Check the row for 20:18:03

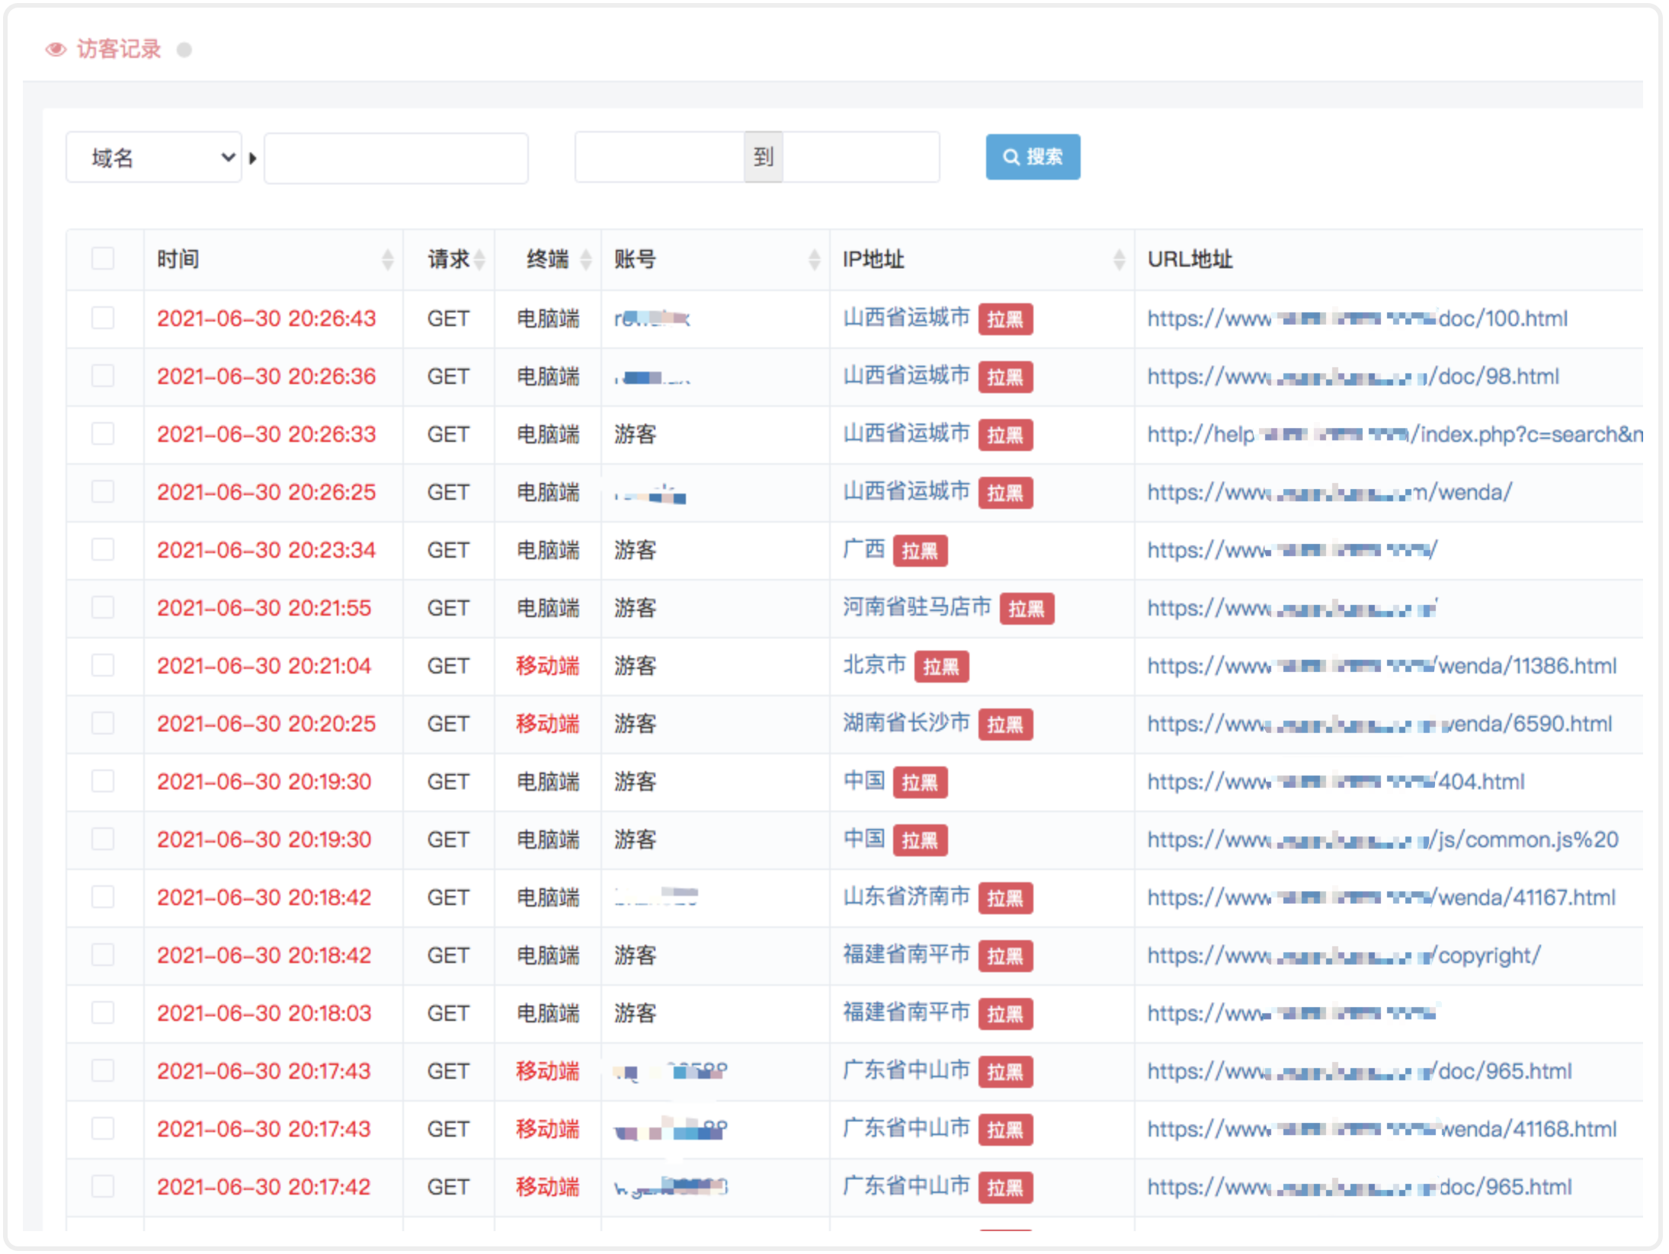(103, 1012)
